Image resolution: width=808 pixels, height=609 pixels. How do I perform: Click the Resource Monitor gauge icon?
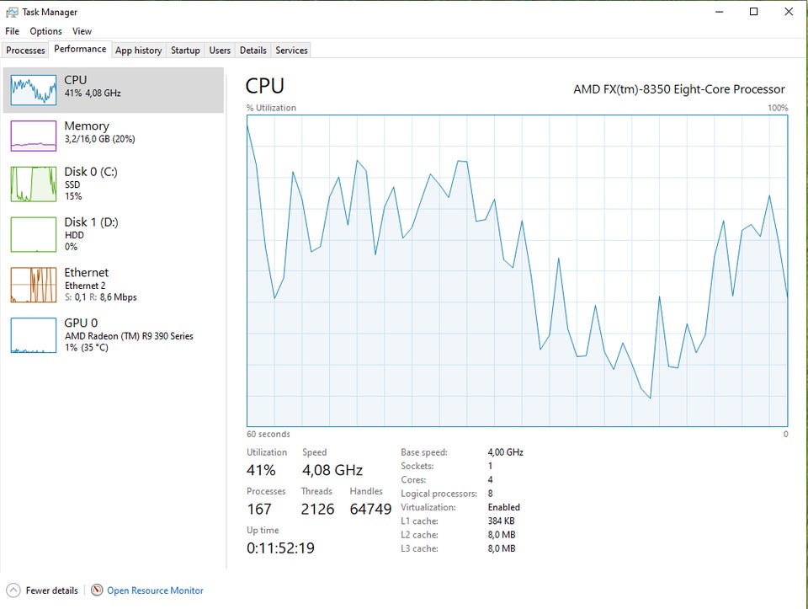point(97,590)
